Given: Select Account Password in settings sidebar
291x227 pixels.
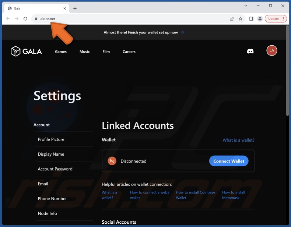Looking at the screenshot, I should click(55, 169).
